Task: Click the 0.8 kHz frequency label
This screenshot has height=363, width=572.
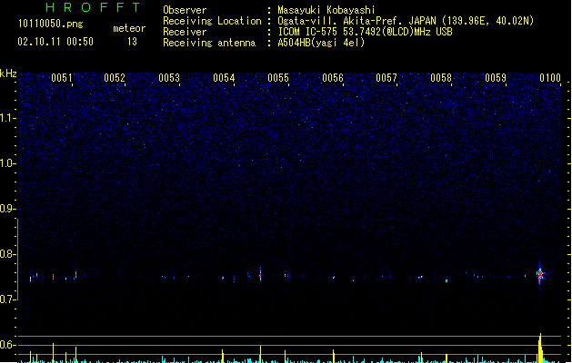Action: [x=8, y=254]
